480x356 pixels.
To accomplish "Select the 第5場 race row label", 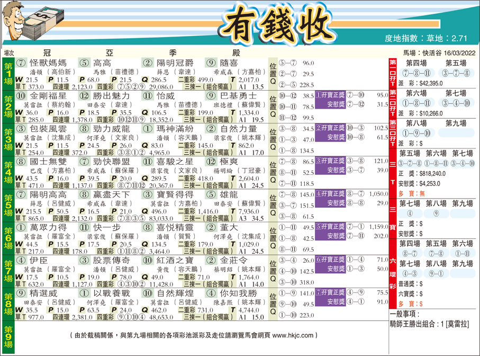I will pyautogui.click(x=7, y=205).
